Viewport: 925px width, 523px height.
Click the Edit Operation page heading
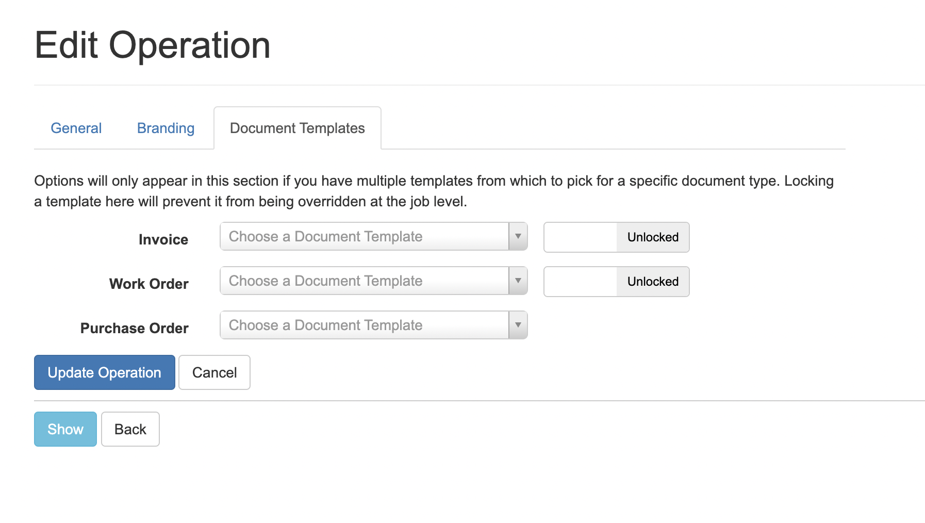(152, 45)
